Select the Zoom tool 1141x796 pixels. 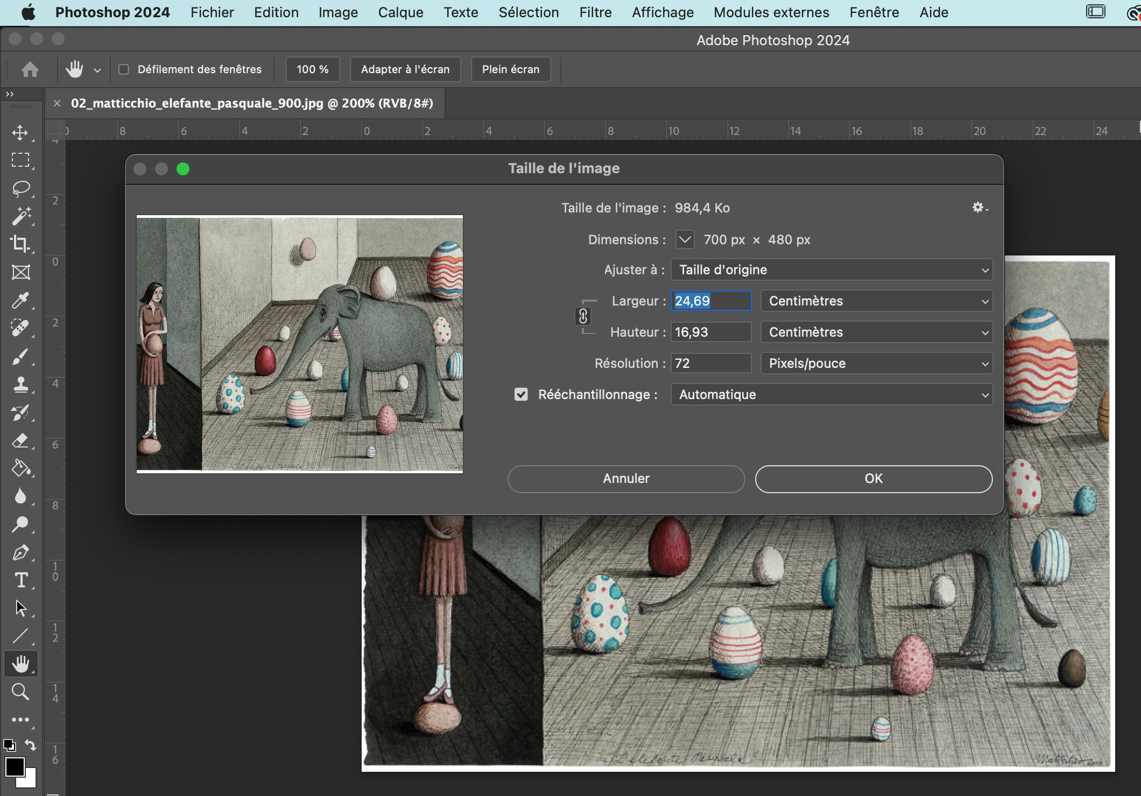pos(20,692)
